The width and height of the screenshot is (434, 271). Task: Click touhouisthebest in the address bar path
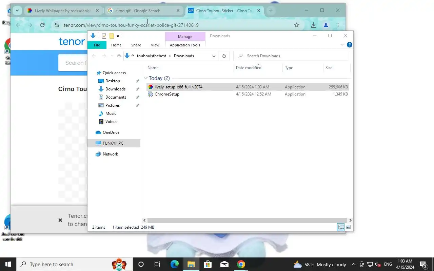point(152,56)
